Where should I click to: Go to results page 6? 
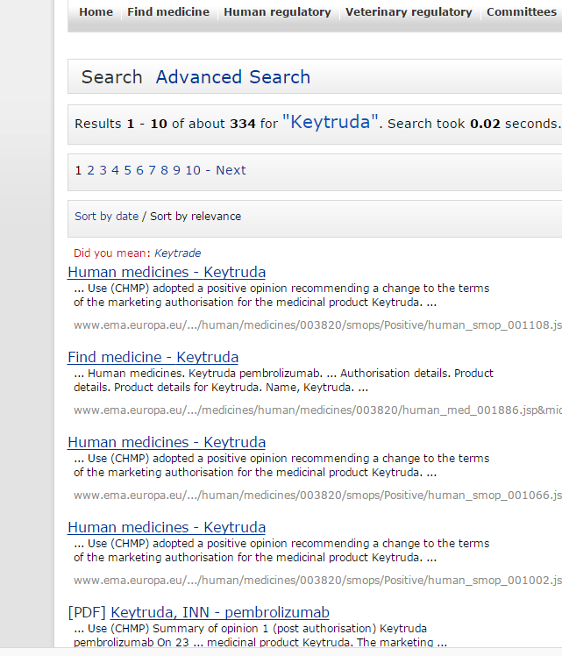(x=139, y=170)
